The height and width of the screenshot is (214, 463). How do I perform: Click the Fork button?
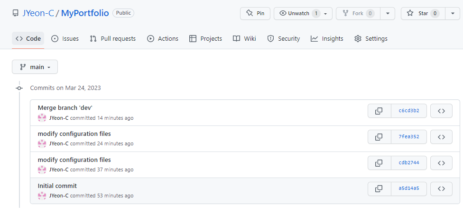coord(358,13)
